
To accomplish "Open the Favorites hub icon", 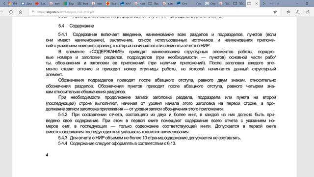I will pyautogui.click(x=288, y=12).
